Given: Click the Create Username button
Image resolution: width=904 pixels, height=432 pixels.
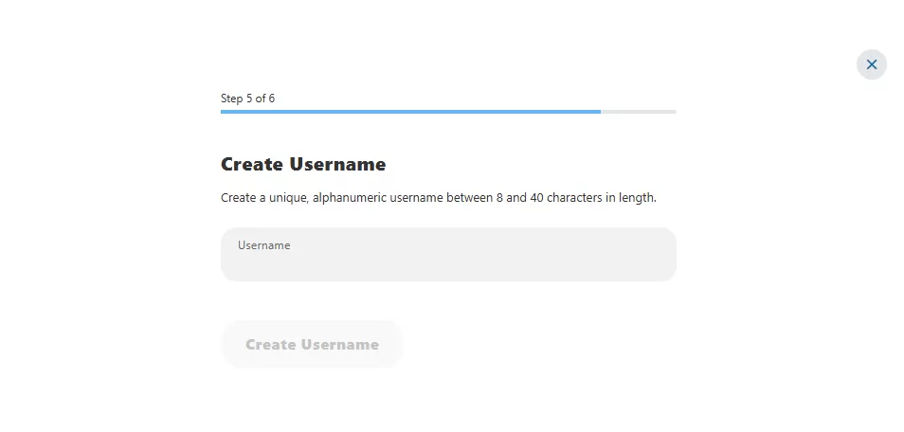Looking at the screenshot, I should pyautogui.click(x=312, y=344).
